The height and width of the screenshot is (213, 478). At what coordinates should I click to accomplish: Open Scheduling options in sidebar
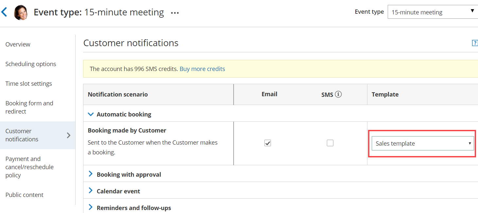pyautogui.click(x=31, y=64)
